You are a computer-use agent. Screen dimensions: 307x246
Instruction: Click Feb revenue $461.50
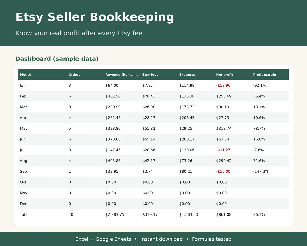coord(113,96)
